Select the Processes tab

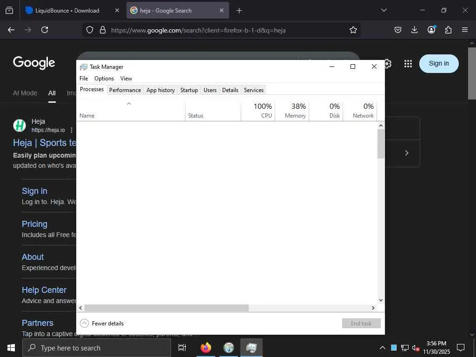click(92, 89)
